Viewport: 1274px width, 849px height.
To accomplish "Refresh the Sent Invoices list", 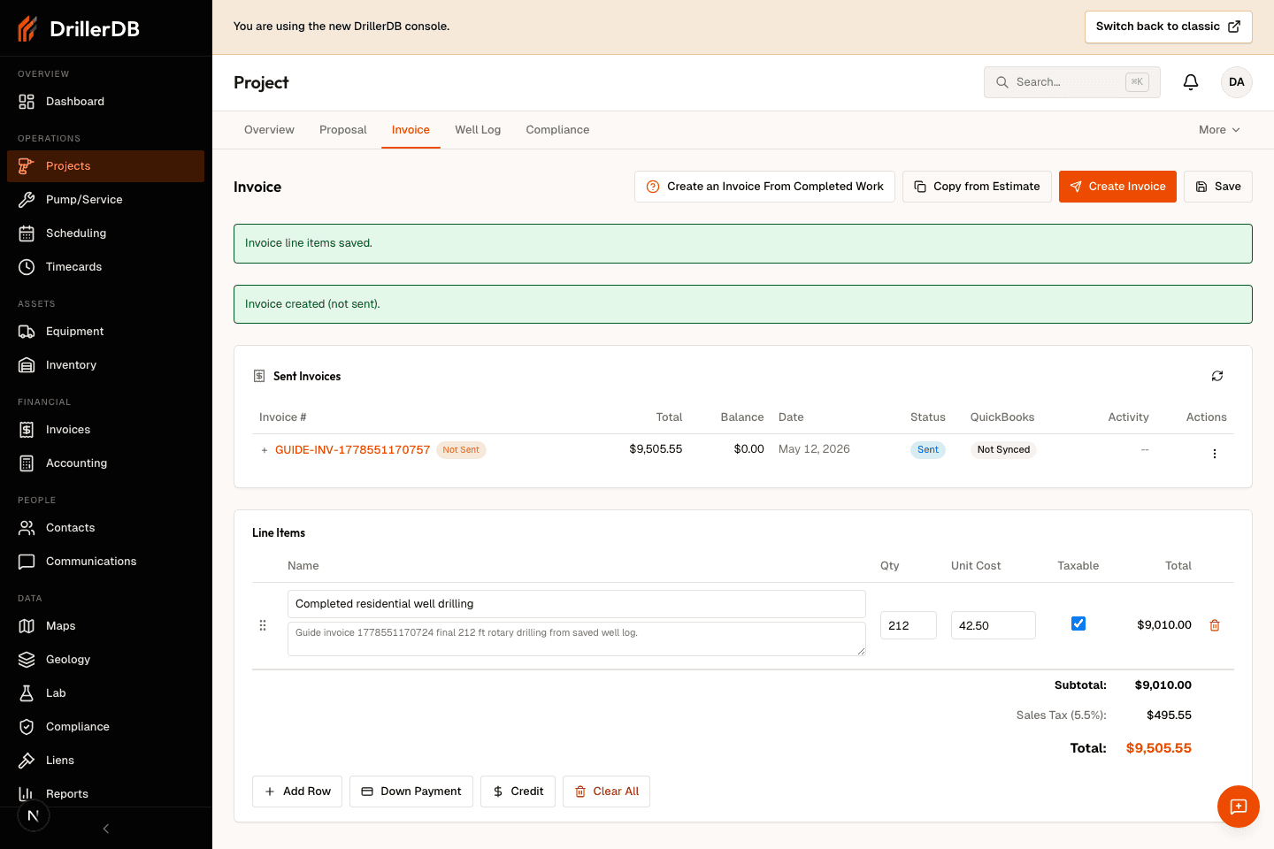I will tap(1217, 376).
